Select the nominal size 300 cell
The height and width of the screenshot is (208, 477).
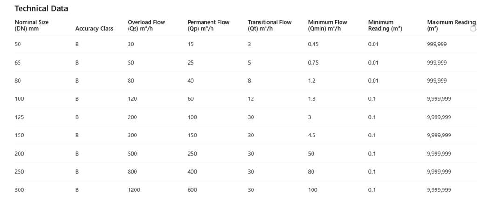[19, 190]
